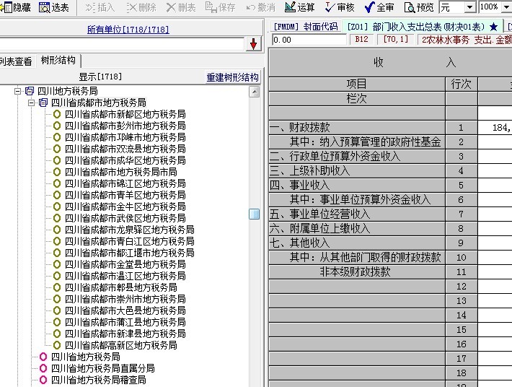Open 预览 print preview

coord(419,7)
